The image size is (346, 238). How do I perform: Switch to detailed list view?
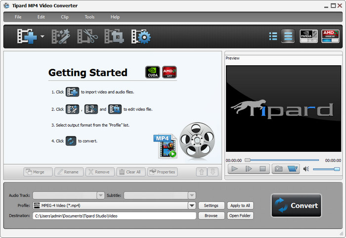coord(288,36)
